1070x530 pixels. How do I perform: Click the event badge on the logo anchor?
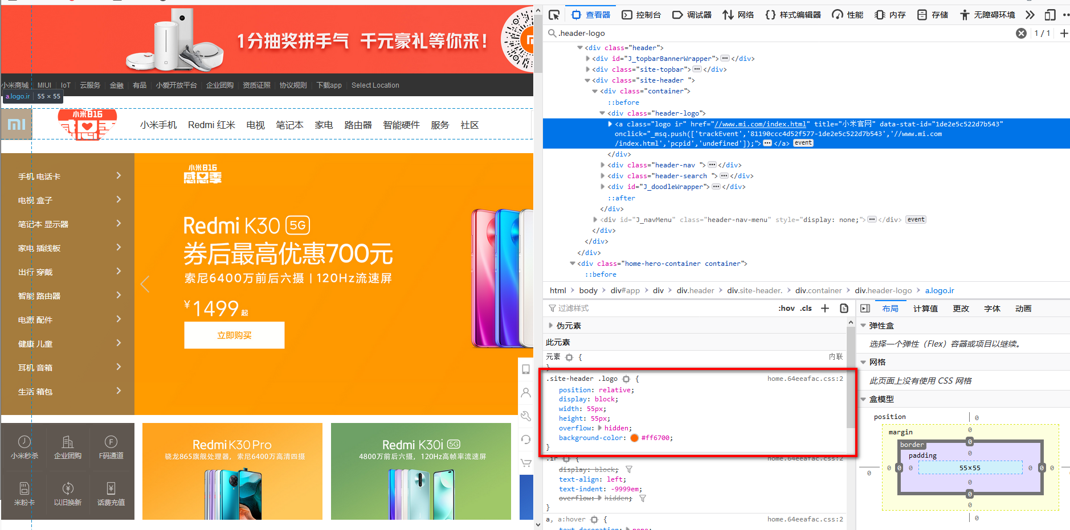(x=803, y=143)
